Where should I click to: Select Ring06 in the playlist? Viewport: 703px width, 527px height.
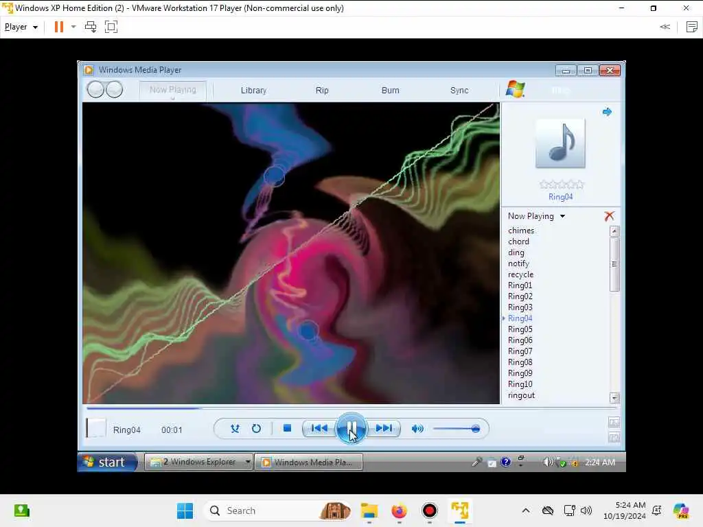click(x=520, y=340)
